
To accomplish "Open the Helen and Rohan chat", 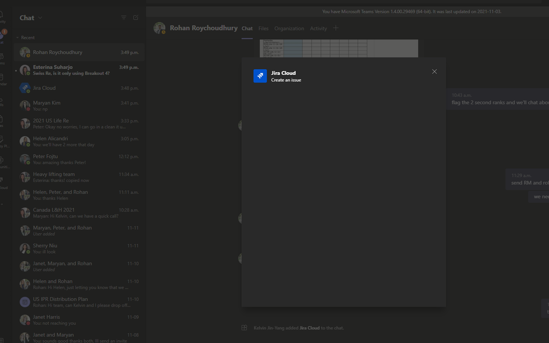I will (79, 285).
